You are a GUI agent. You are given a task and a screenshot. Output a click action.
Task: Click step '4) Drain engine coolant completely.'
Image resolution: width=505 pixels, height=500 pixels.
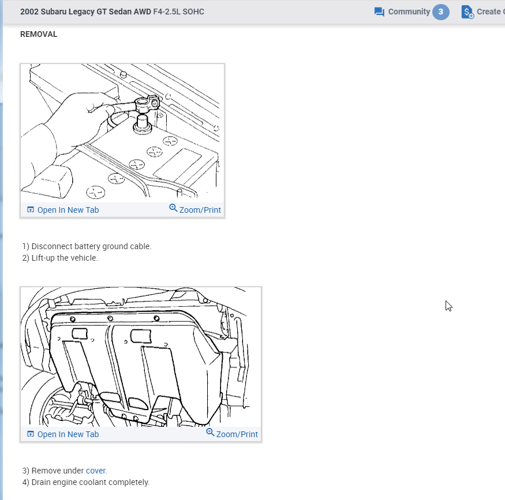(86, 482)
